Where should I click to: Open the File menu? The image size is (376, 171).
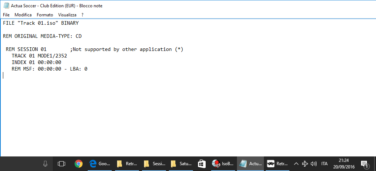pyautogui.click(x=6, y=15)
